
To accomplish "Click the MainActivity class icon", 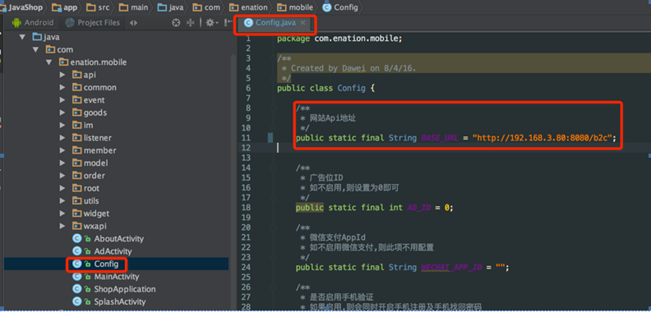I will (x=76, y=277).
